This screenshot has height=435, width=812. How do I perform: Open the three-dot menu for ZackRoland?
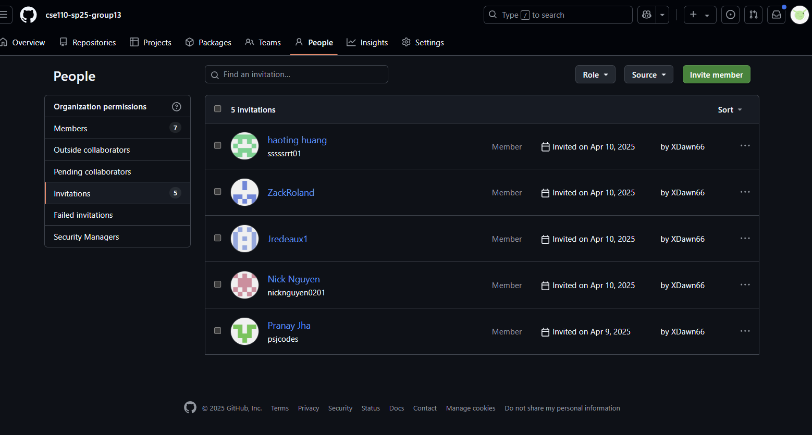coord(745,192)
